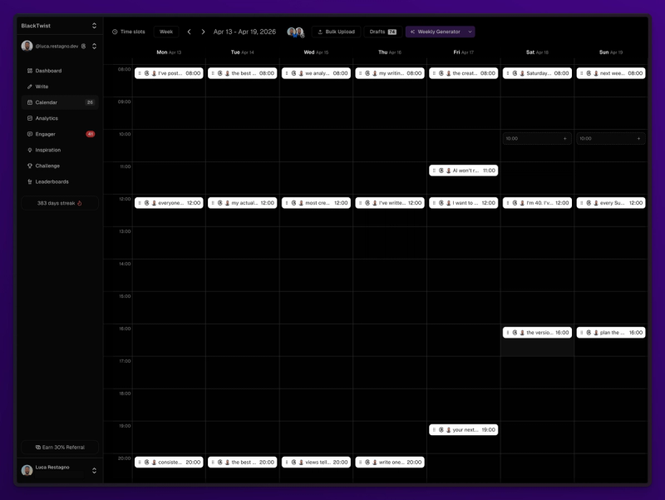Switch to the Week view

click(x=165, y=31)
